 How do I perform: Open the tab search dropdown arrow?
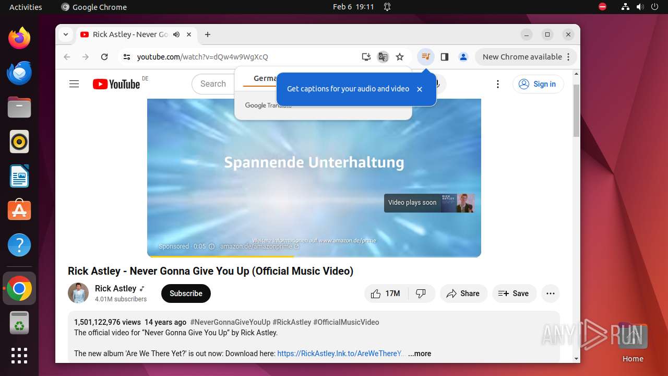(x=66, y=34)
